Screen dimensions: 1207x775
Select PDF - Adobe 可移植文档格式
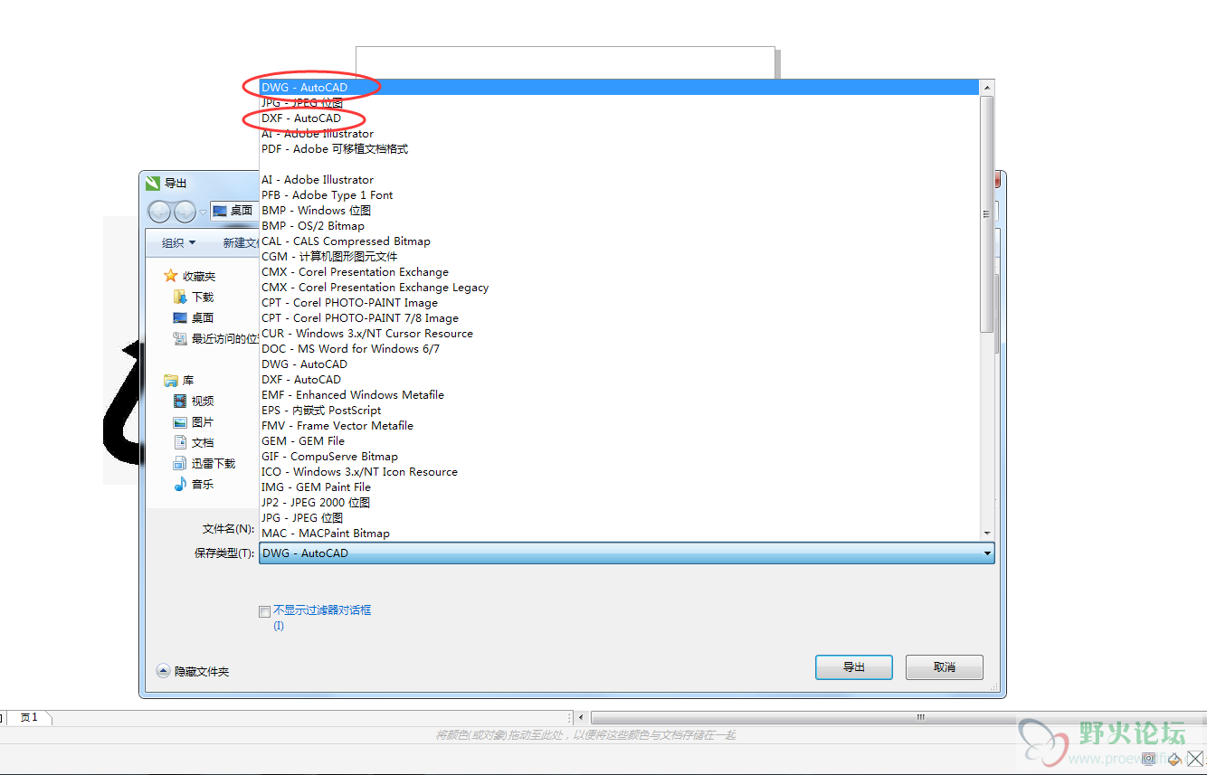619,149
